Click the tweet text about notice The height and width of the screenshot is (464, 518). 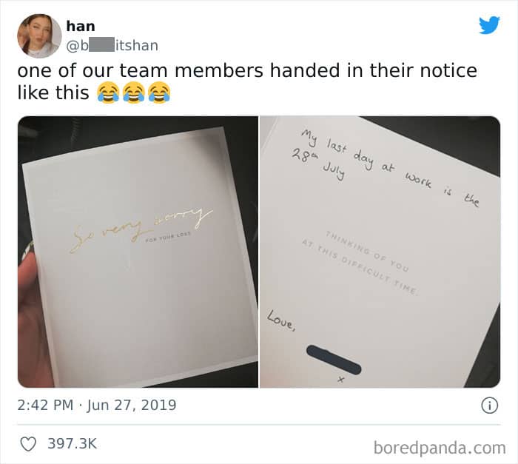point(247,81)
